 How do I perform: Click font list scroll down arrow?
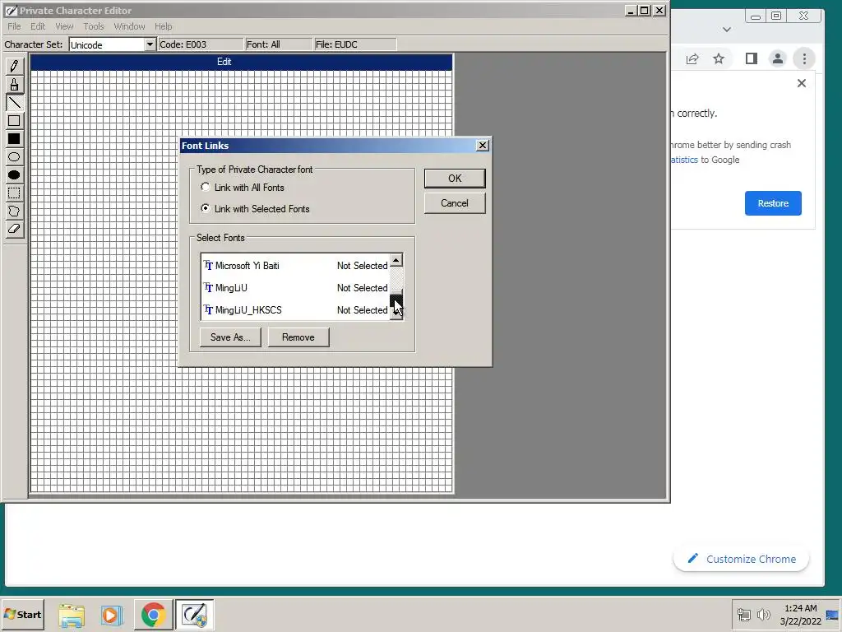(396, 314)
